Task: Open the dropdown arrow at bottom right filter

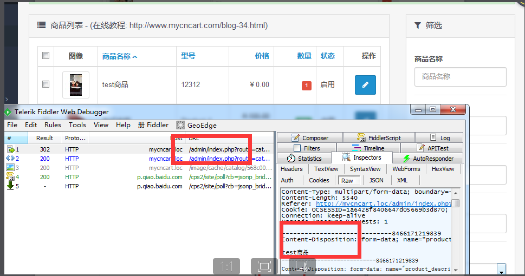Action: click(501, 270)
